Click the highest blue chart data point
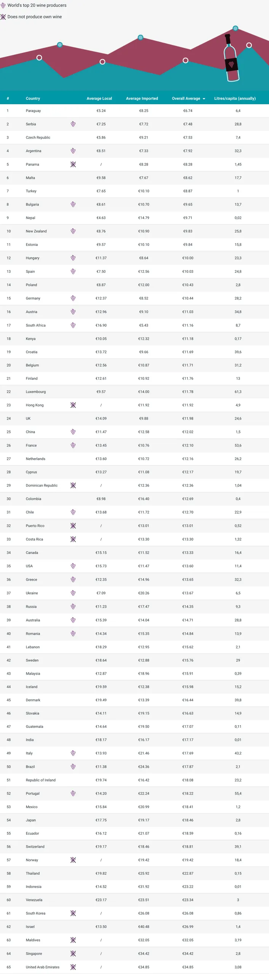Viewport: 269px width, 974px height. click(x=236, y=28)
